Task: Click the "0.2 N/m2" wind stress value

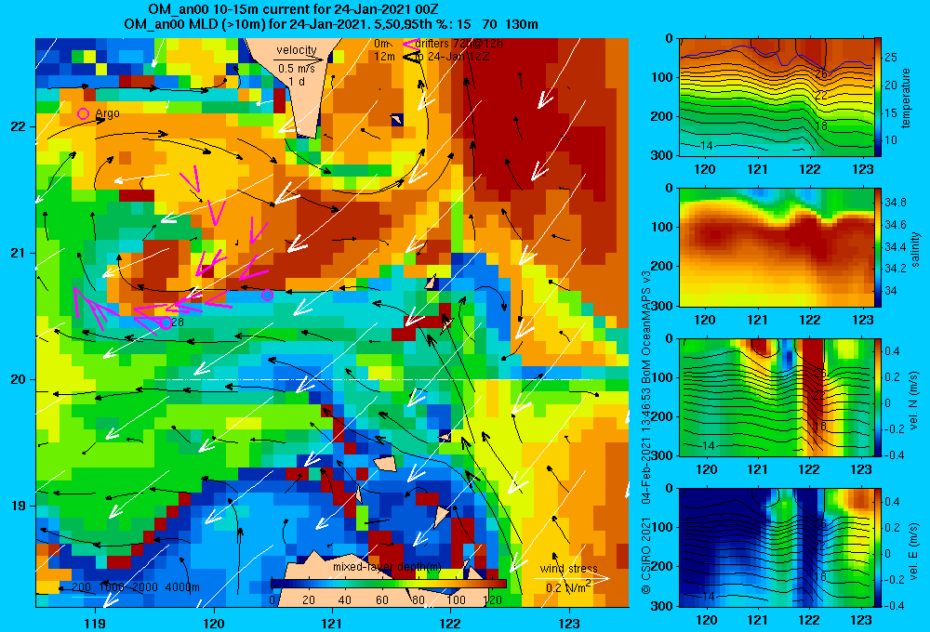Action: (x=567, y=587)
